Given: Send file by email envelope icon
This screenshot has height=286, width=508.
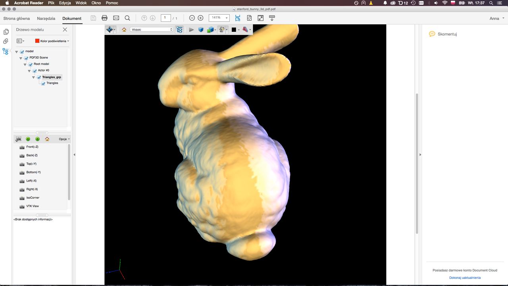Looking at the screenshot, I should [116, 18].
